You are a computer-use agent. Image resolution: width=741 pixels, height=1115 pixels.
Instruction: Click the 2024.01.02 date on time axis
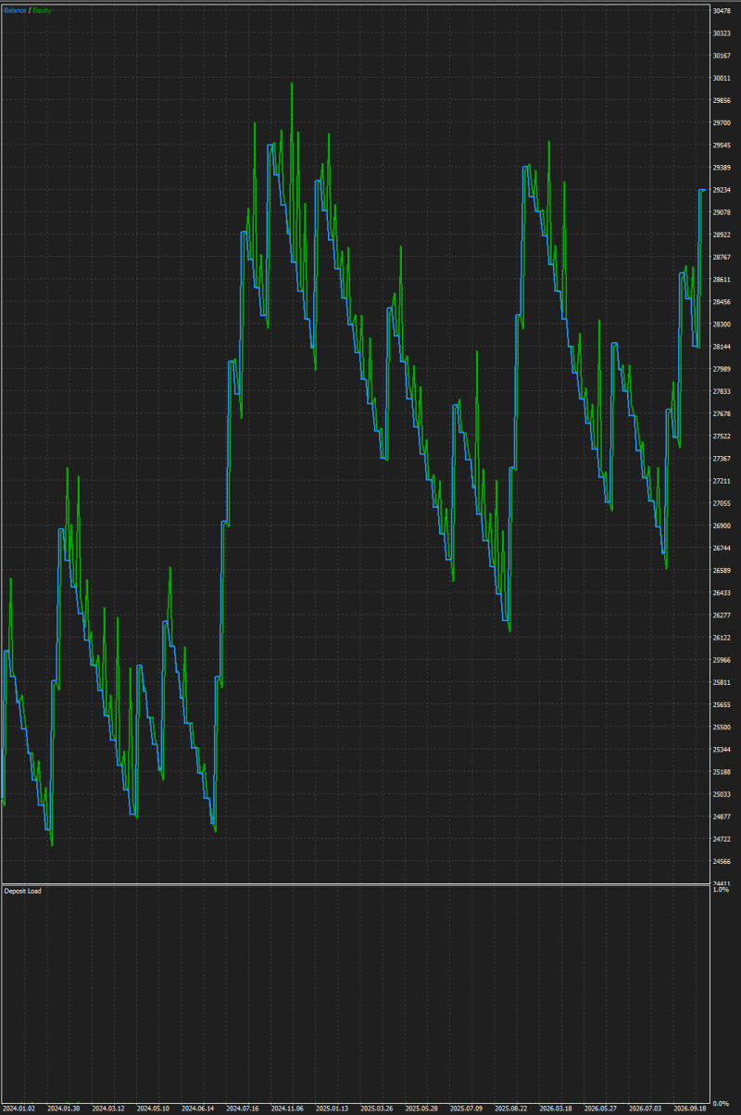(x=19, y=1109)
